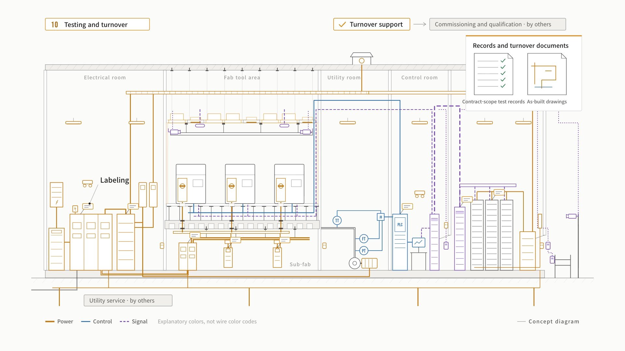Click the Signal legend dashed line

(124, 321)
